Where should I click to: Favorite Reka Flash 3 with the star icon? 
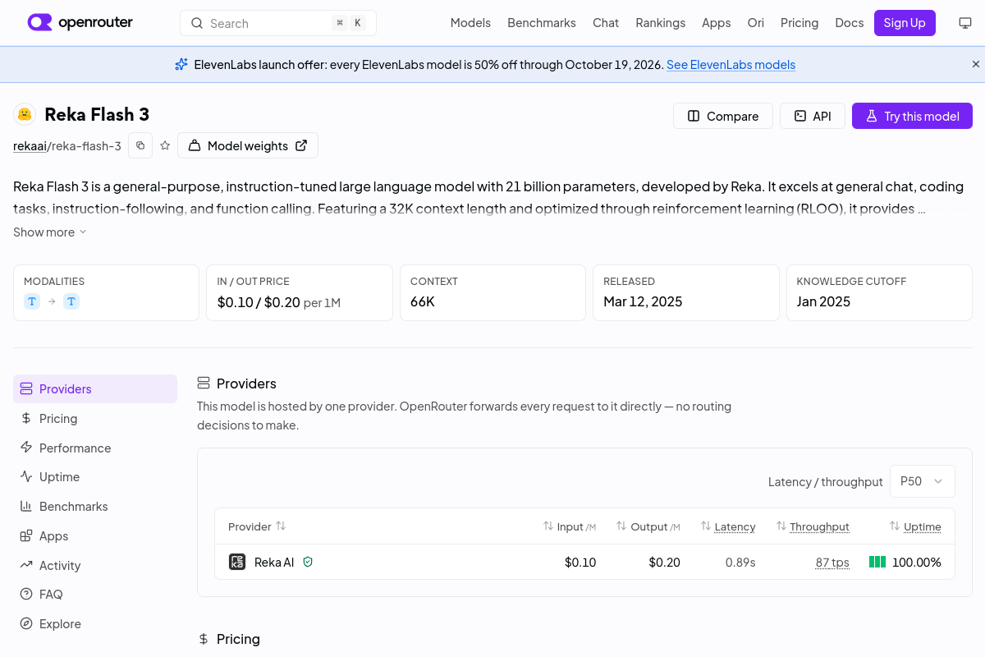click(x=165, y=145)
